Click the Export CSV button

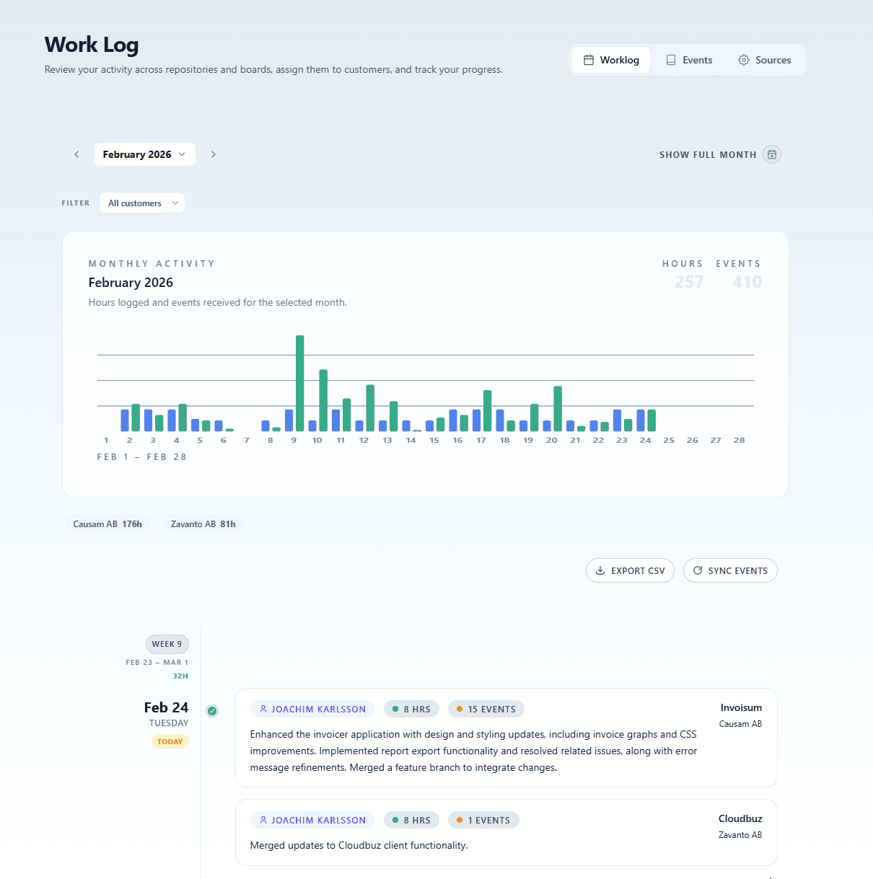[630, 570]
